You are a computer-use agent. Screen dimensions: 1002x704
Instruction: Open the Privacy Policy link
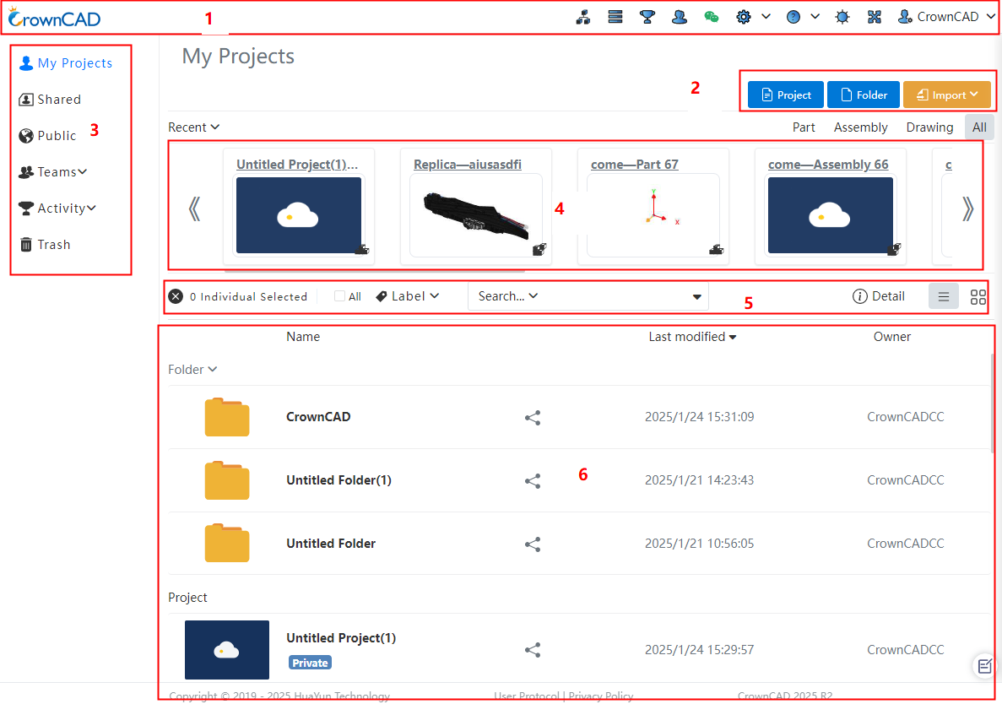coord(601,696)
